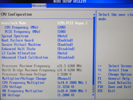This screenshot has width=133, height=100.
Task: Toggle Advanced Clock Calibration Disabled value
Action: coord(66,57)
